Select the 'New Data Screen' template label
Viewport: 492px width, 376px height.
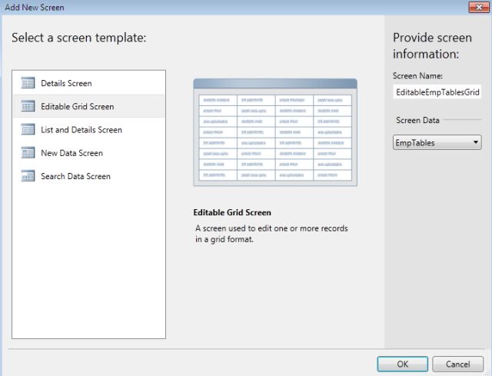(71, 153)
